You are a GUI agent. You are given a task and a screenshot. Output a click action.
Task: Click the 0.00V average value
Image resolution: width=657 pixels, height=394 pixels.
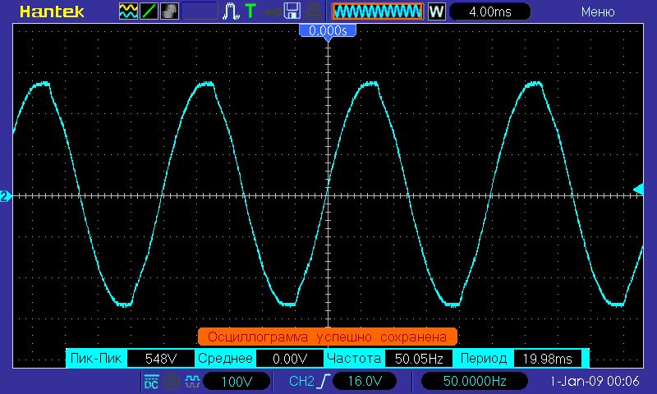(290, 359)
